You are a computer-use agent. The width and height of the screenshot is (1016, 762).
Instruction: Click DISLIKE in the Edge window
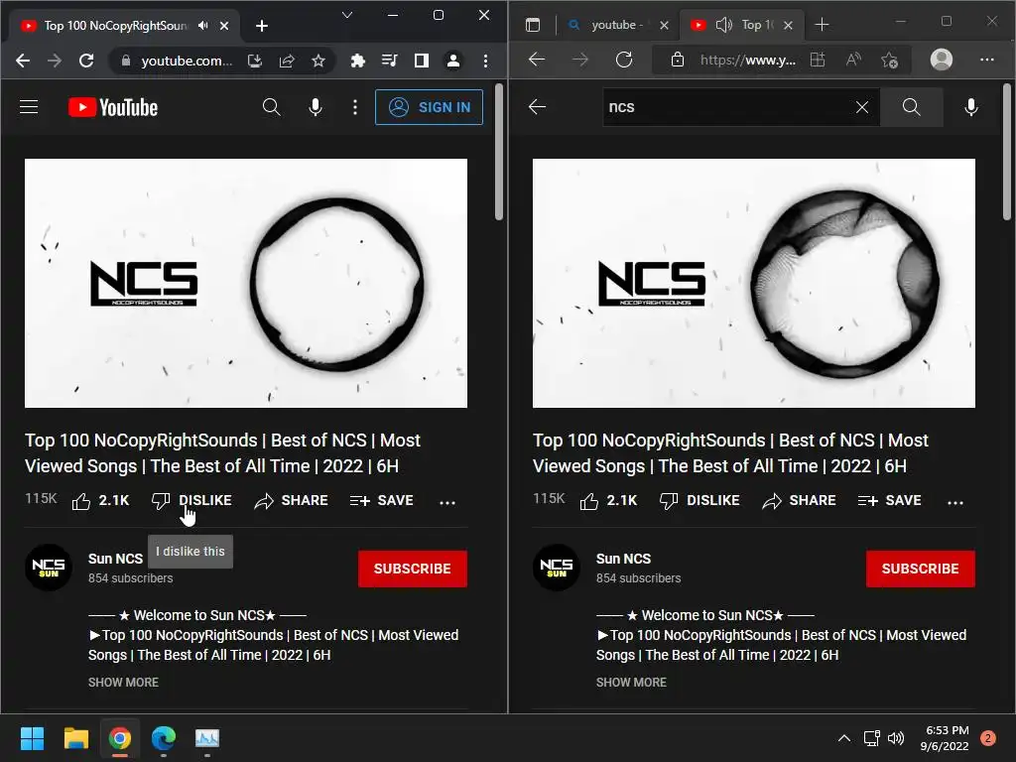click(699, 501)
